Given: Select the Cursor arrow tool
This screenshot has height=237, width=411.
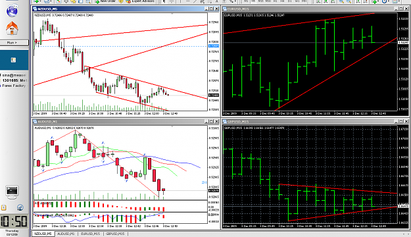Looking at the screenshot, I should (164, 1).
